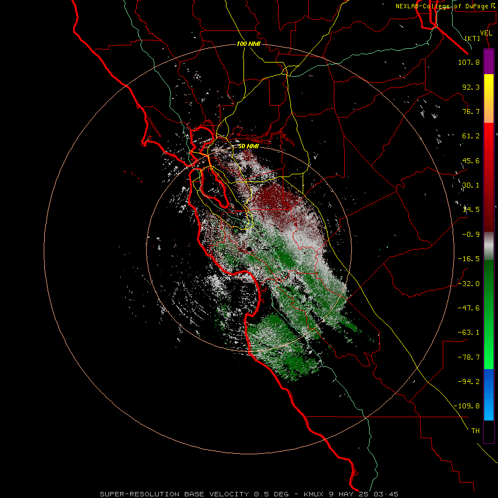This screenshot has height=498, width=498.
Task: Click the -32.0 scale value
Action: pos(469,284)
